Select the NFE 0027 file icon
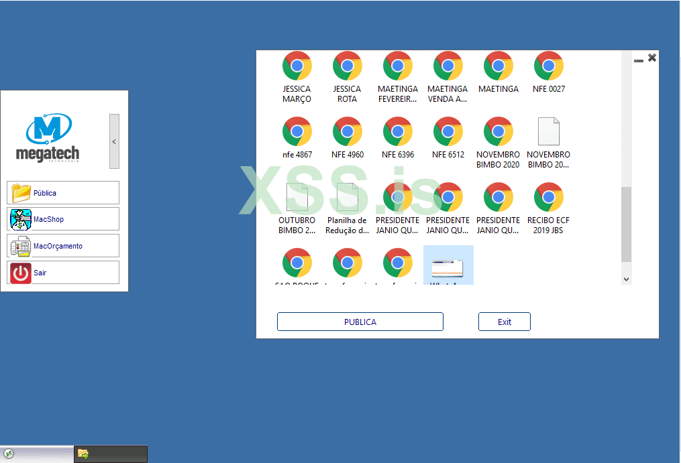 pos(549,66)
